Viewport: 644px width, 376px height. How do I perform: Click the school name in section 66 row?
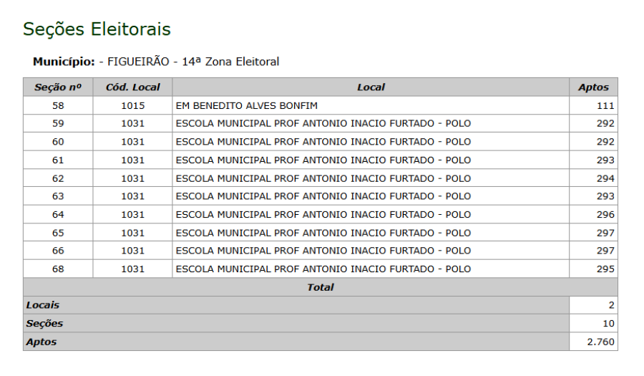tap(323, 251)
